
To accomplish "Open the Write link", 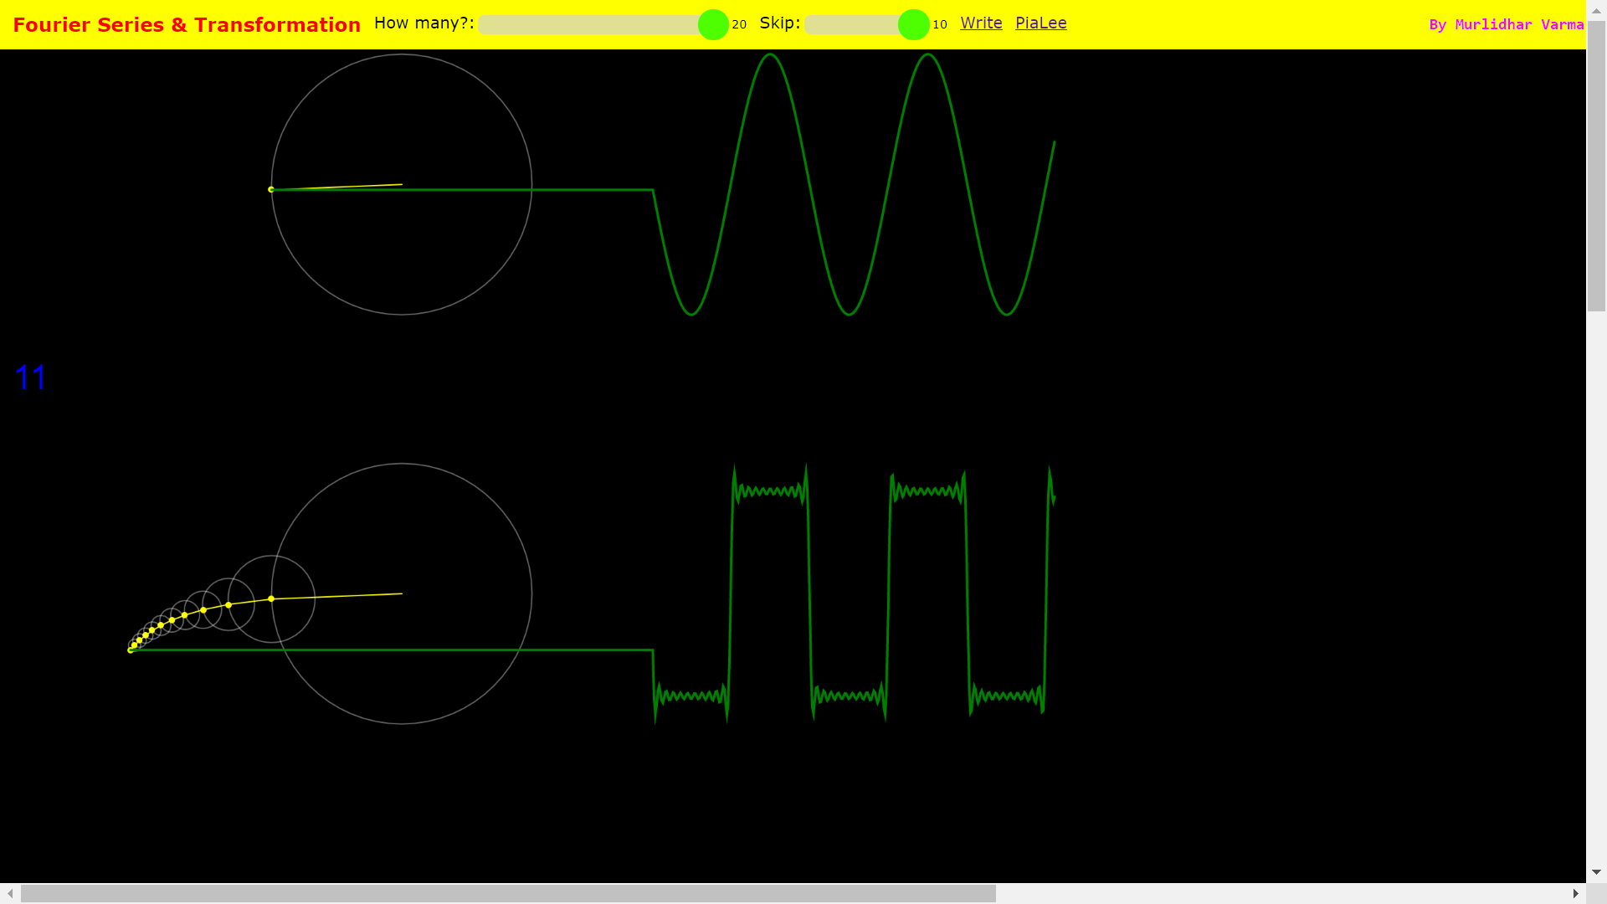I will tap(981, 23).
